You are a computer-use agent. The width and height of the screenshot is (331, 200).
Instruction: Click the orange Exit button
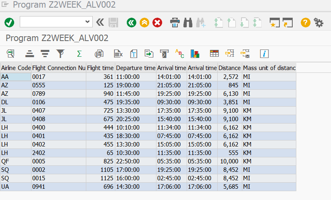[x=144, y=23]
